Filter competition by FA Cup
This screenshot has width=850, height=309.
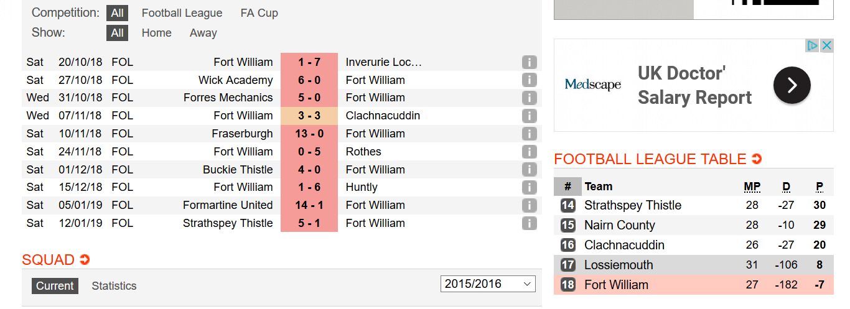[259, 13]
